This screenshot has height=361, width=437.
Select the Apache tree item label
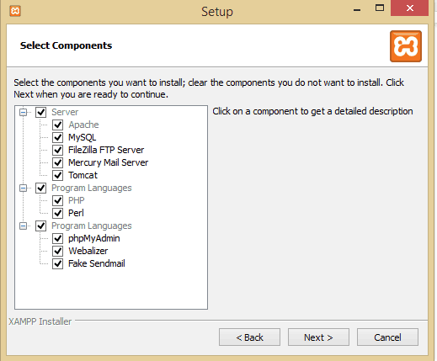(x=83, y=125)
